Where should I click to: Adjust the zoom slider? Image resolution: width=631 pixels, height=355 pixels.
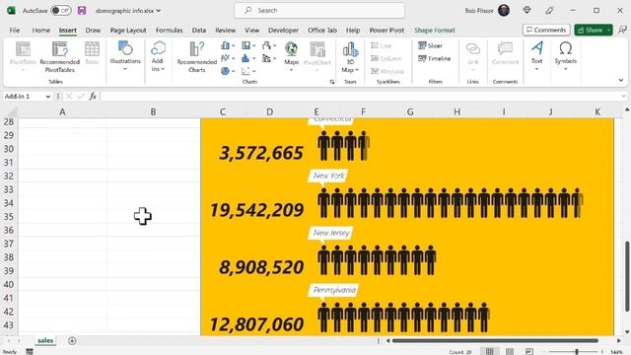coord(576,351)
